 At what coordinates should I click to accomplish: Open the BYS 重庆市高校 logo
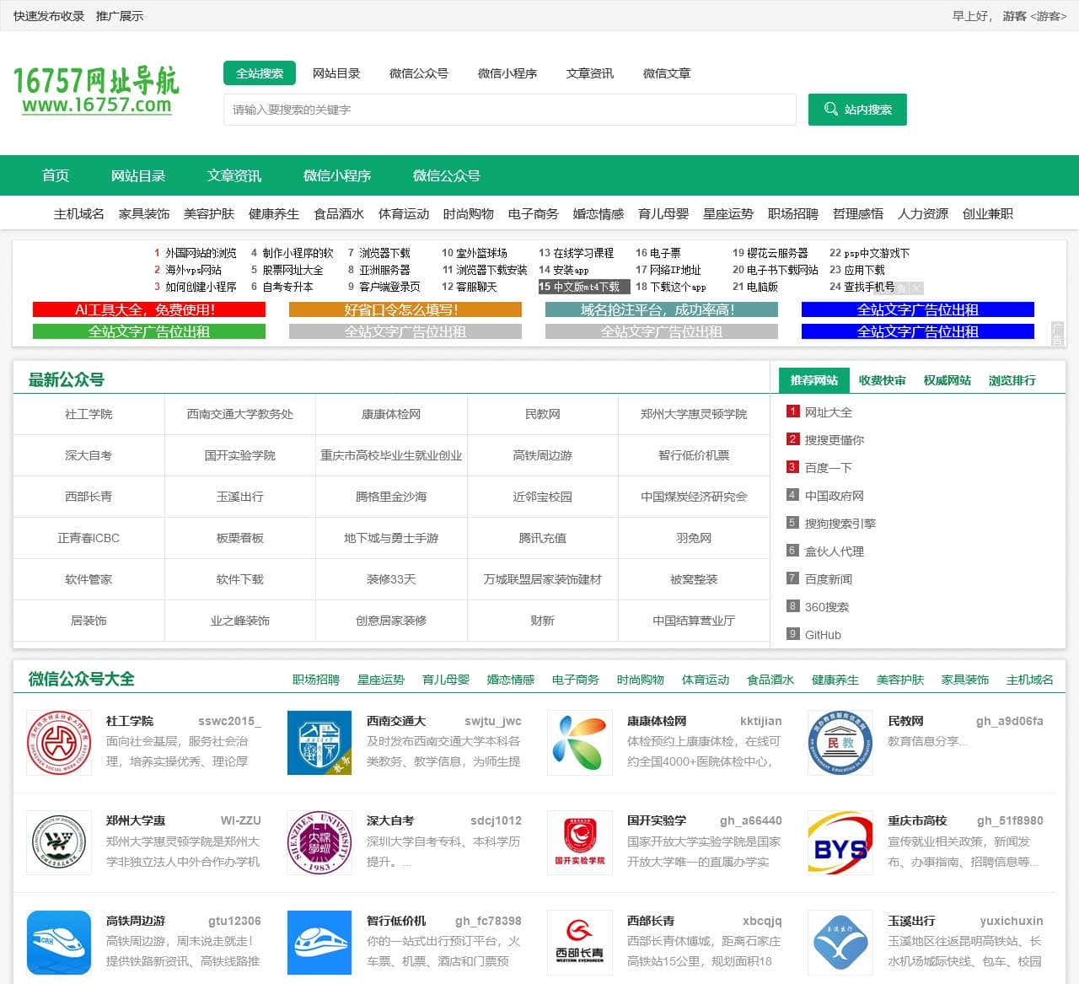click(840, 842)
